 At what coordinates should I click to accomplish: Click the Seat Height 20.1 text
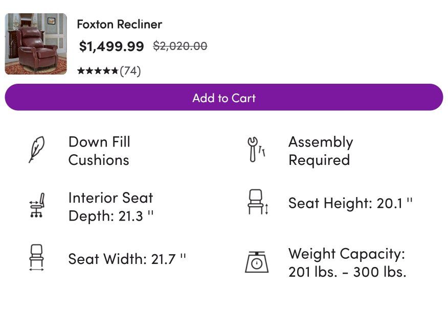[x=350, y=203]
